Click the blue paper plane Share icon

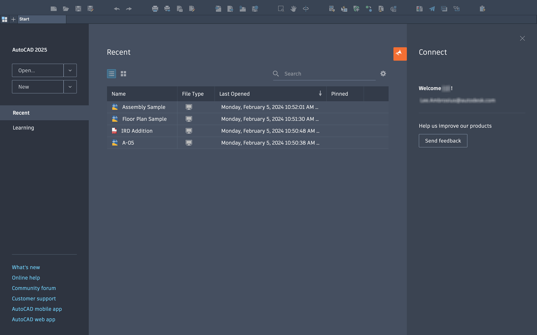tap(432, 9)
